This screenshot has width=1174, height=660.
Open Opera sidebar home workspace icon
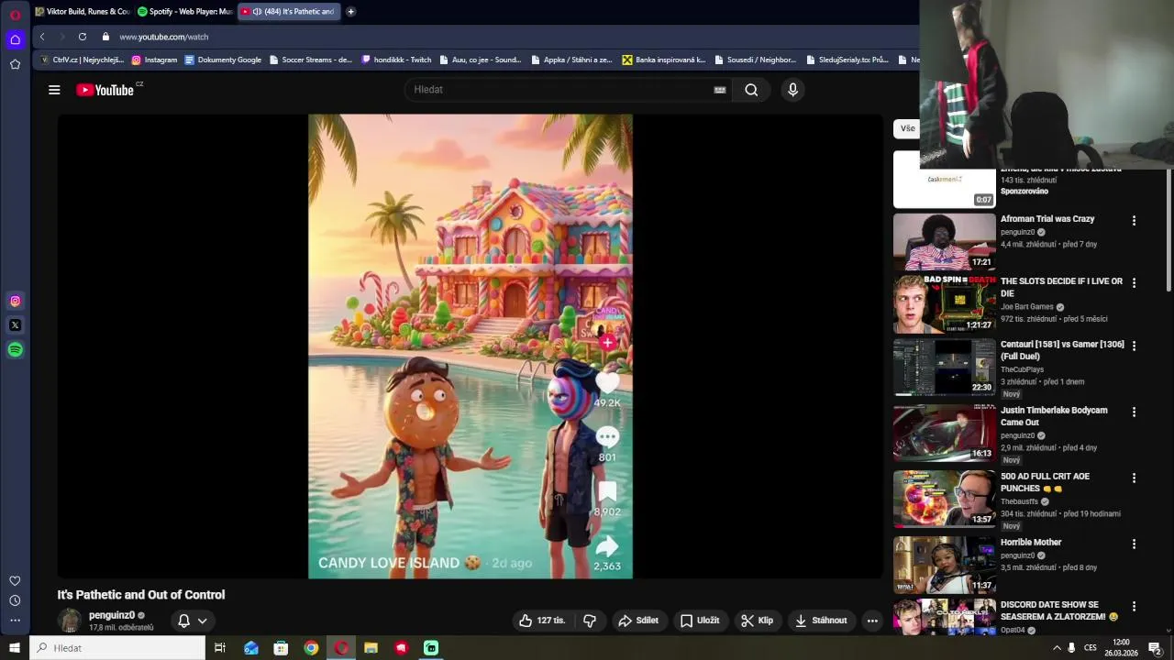15,39
